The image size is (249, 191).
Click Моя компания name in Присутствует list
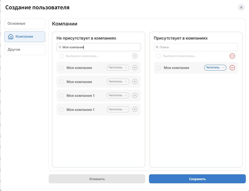coord(176,68)
